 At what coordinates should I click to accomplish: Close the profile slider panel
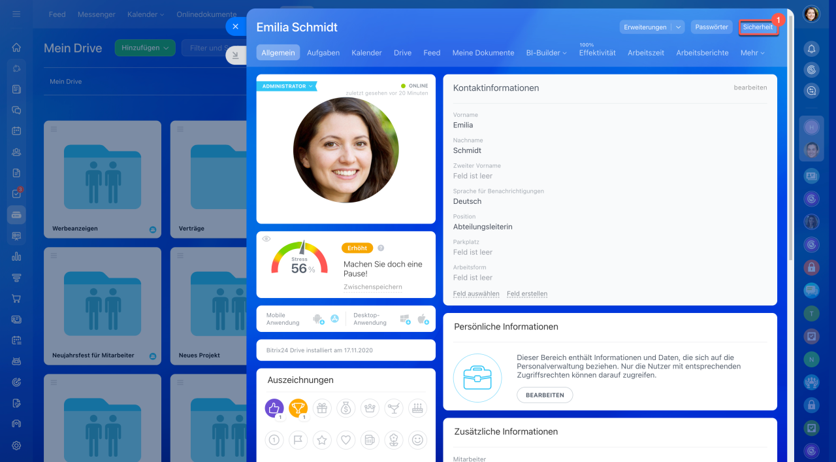[x=235, y=27]
